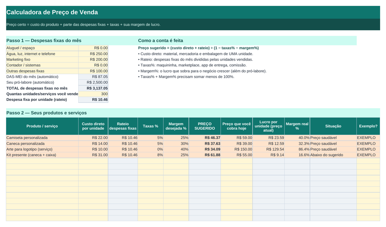The image size is (386, 227).
Task: Select the current price R$ 150.00
Action: [237, 149]
